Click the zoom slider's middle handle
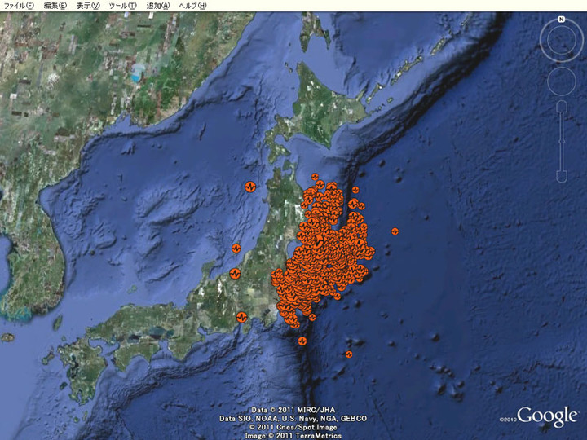587x440 pixels. click(x=562, y=142)
